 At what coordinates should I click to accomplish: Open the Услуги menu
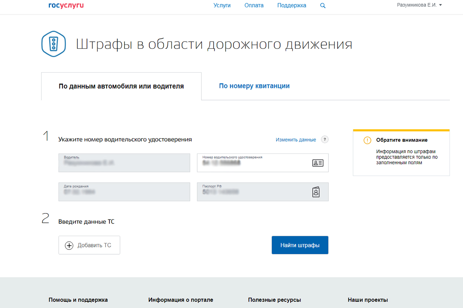(222, 5)
